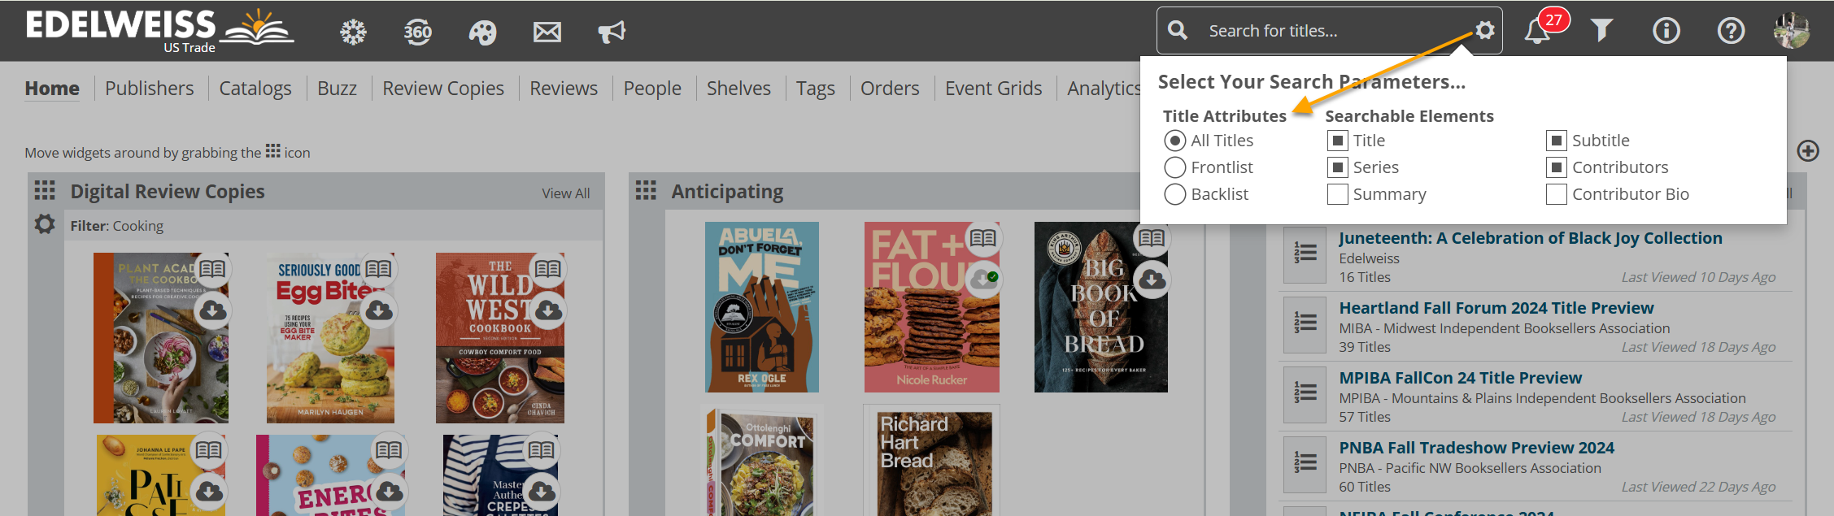The height and width of the screenshot is (516, 1834).
Task: Toggle the Series checkbox
Action: [x=1337, y=167]
